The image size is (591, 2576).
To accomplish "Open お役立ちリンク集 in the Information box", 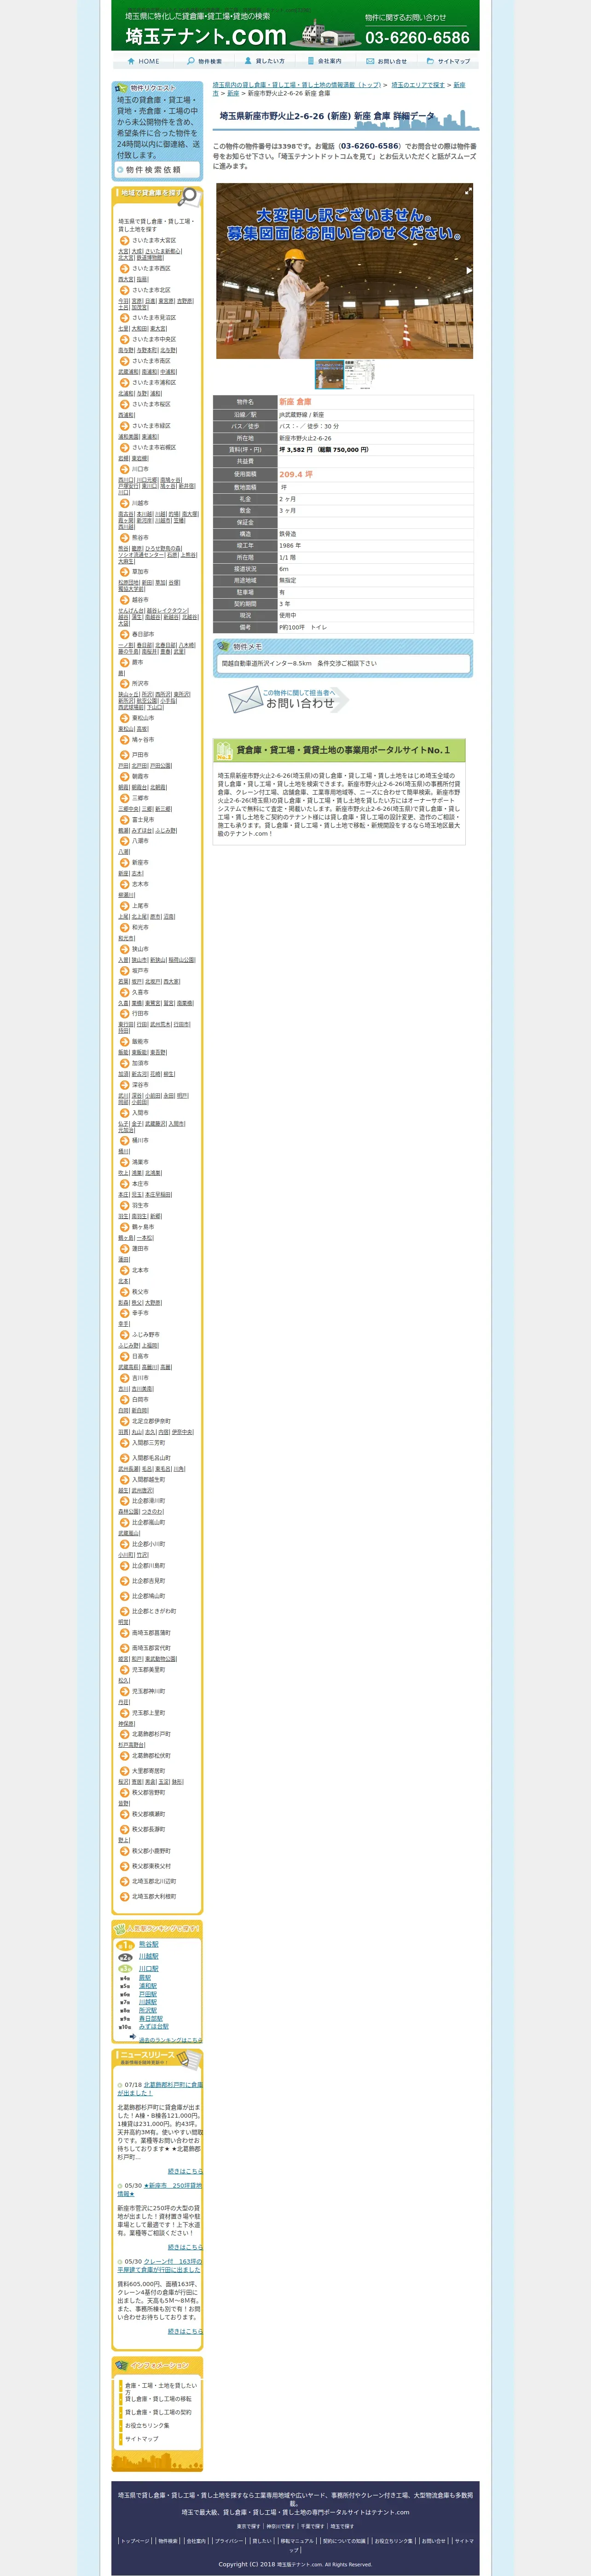I will click(x=147, y=2426).
